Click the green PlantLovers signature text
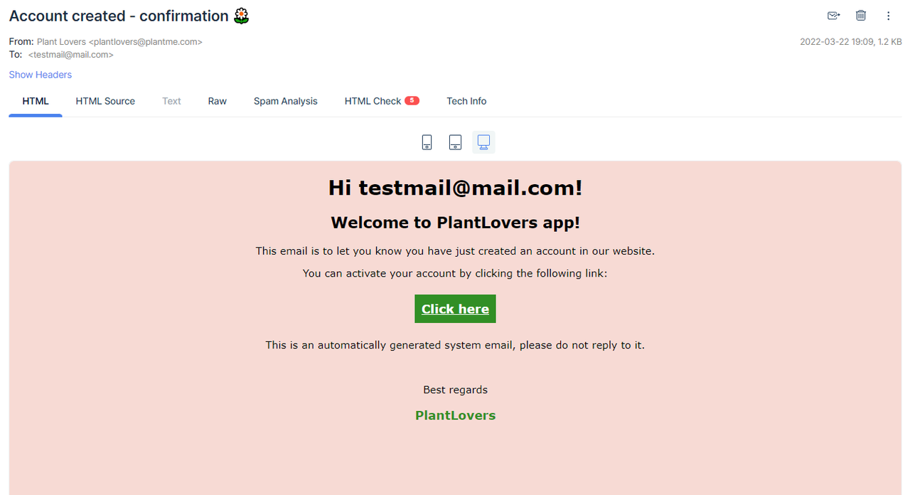910x495 pixels. coord(455,415)
